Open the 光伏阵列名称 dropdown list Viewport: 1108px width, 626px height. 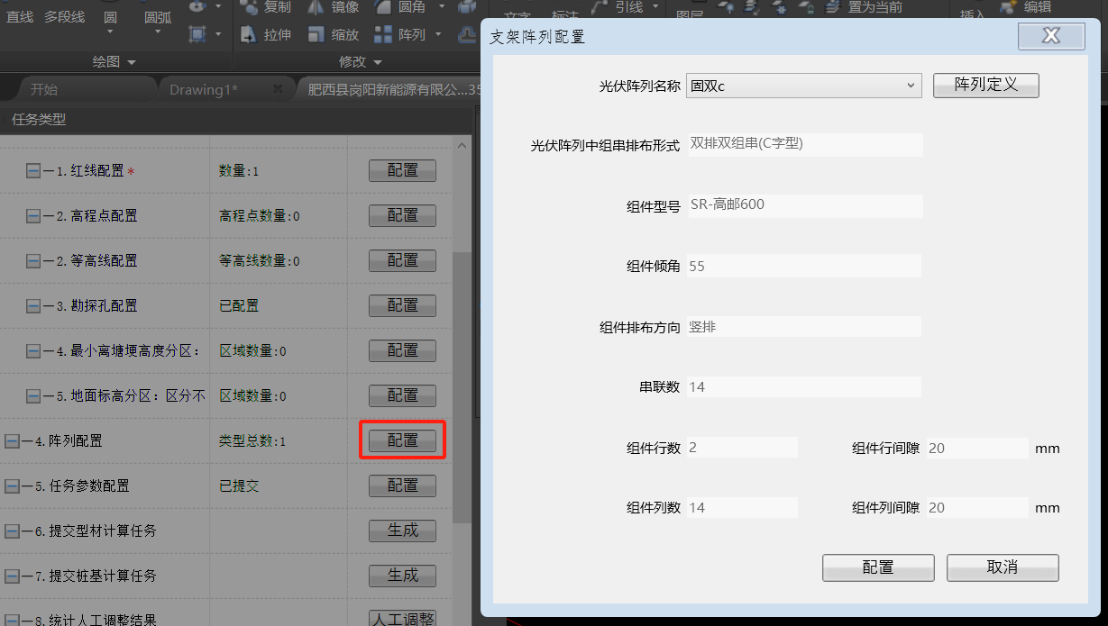tap(910, 86)
